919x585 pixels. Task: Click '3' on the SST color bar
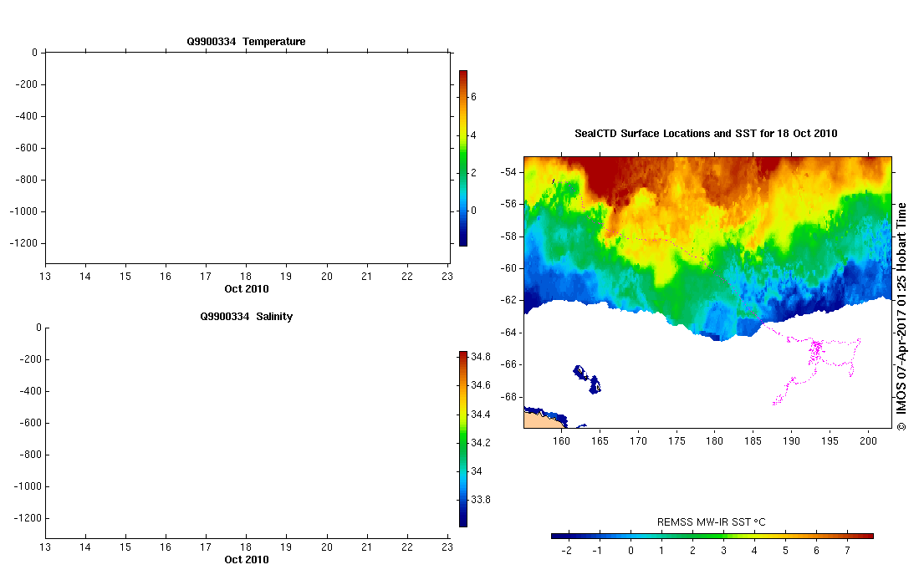coord(723,551)
